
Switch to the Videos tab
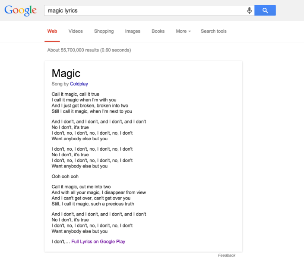pos(76,31)
